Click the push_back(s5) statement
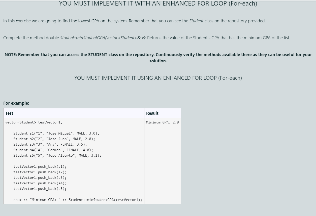 (x=40, y=189)
